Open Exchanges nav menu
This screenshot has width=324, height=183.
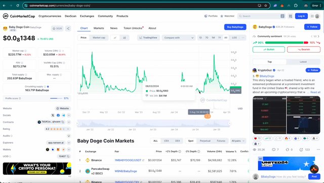tap(87, 16)
